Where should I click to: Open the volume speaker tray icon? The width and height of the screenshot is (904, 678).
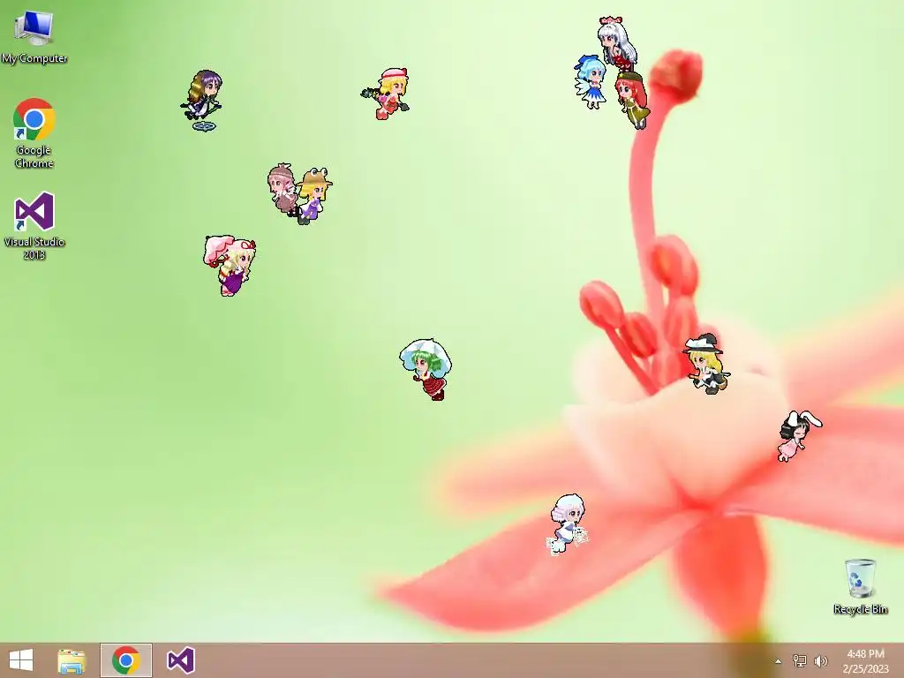820,660
